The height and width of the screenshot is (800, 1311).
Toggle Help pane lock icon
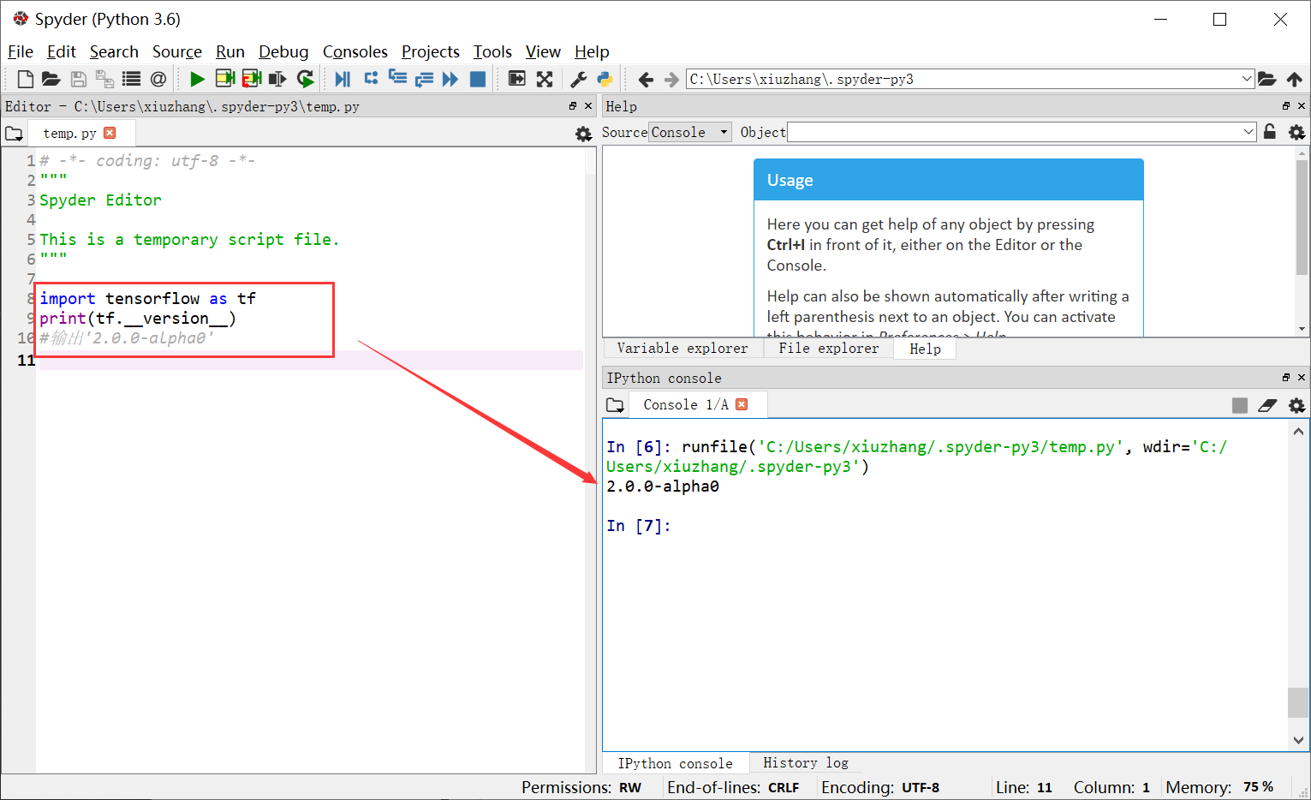tap(1270, 132)
